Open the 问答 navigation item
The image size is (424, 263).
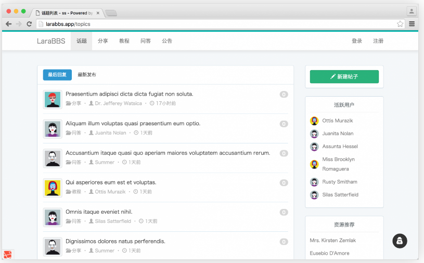pyautogui.click(x=146, y=41)
